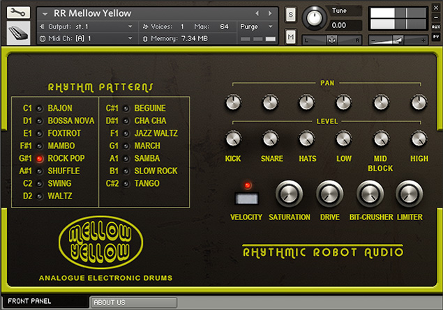Click the DRIVE knob
This screenshot has height=310, width=443.
(329, 194)
